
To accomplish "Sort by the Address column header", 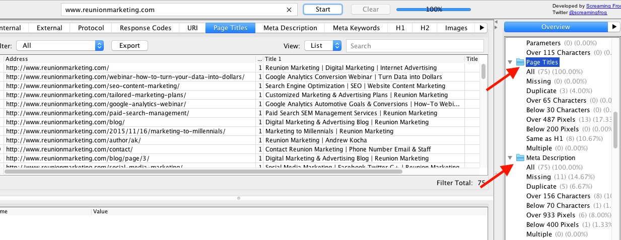I will tap(130, 59).
